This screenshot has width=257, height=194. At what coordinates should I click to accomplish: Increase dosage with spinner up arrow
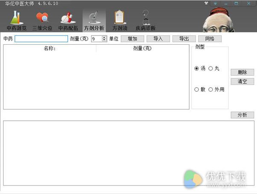tap(104, 38)
